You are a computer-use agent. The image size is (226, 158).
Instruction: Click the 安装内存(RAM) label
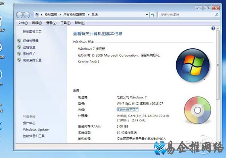[x=89, y=127]
